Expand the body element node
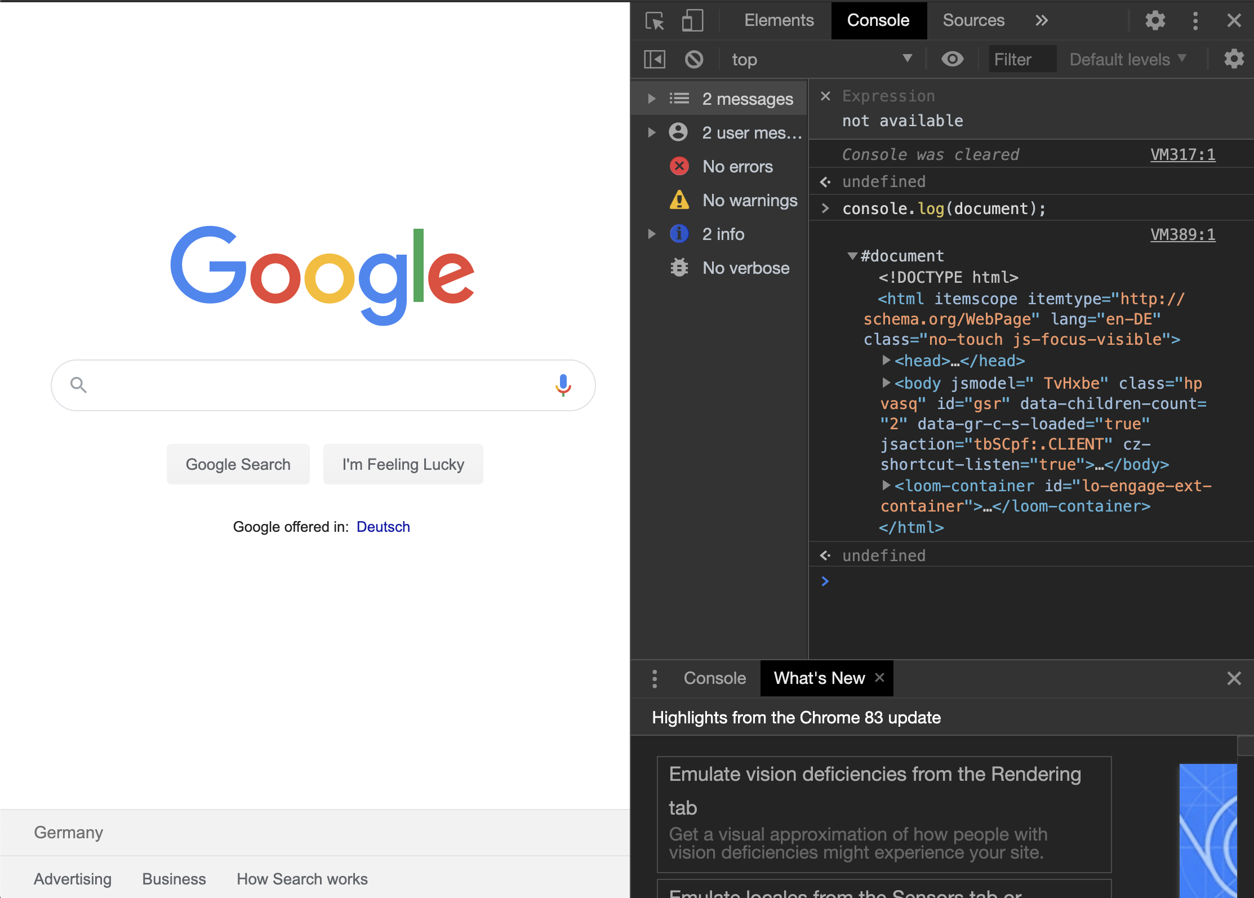The height and width of the screenshot is (898, 1254). pyautogui.click(x=886, y=383)
